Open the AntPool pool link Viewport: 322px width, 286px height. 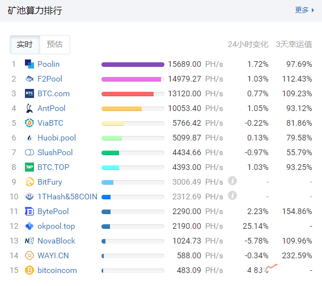[x=52, y=108]
